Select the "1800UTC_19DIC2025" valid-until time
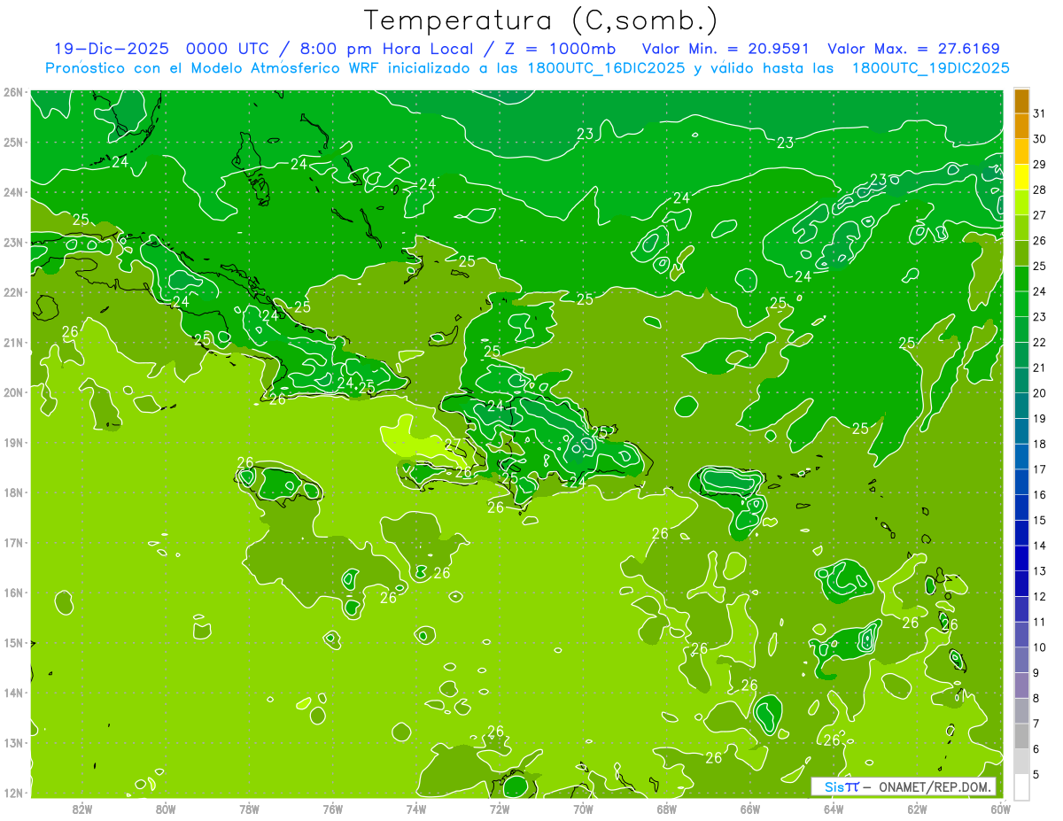The width and height of the screenshot is (1063, 821). [x=930, y=68]
